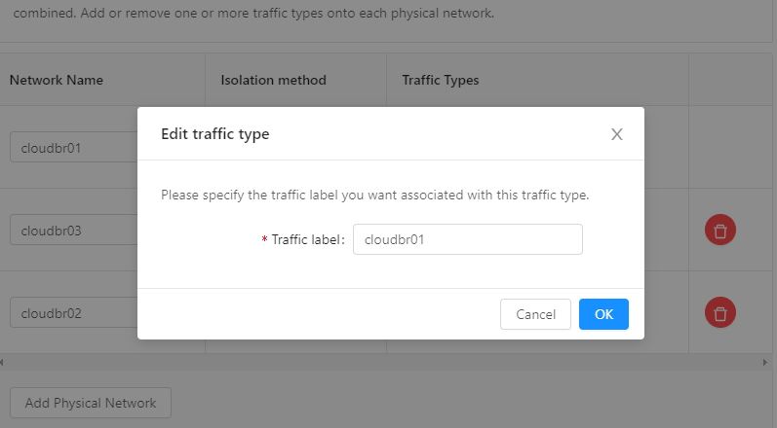Image resolution: width=777 pixels, height=428 pixels.
Task: Close the Edit traffic type dialog
Action: click(x=616, y=134)
